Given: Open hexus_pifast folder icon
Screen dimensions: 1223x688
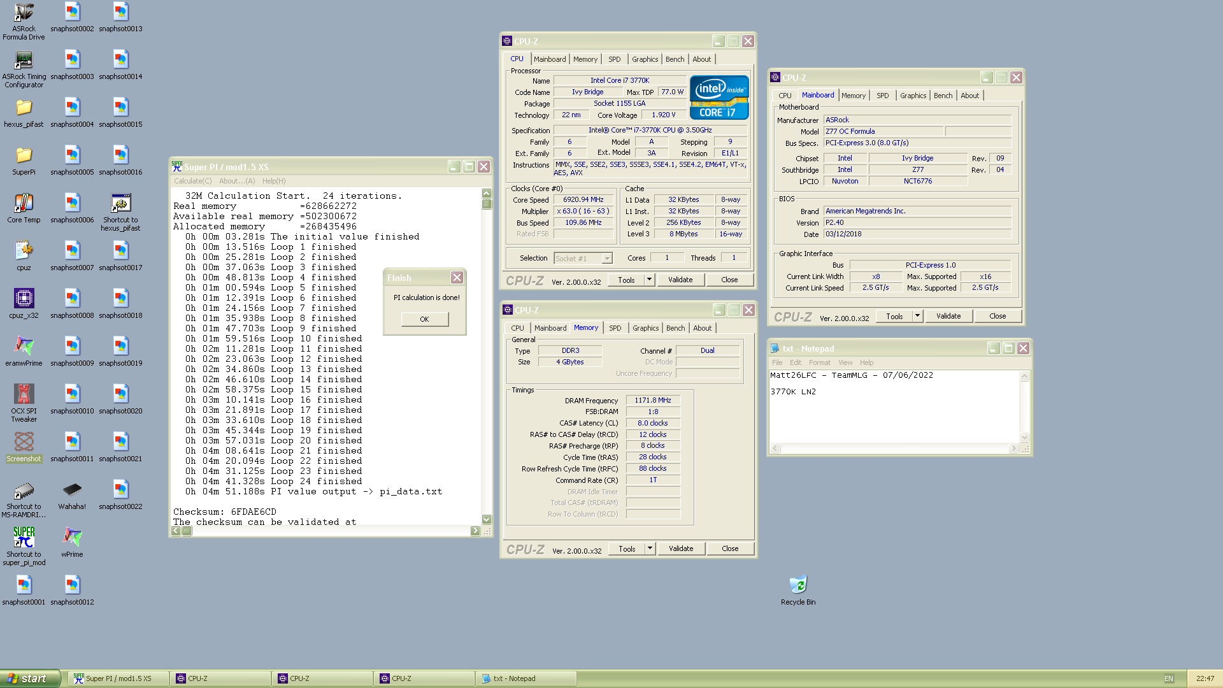Looking at the screenshot, I should [24, 113].
